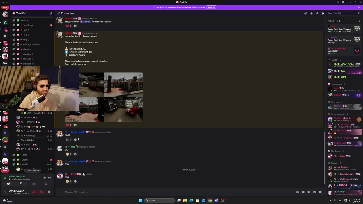Click the Windows Start button

tap(141, 201)
